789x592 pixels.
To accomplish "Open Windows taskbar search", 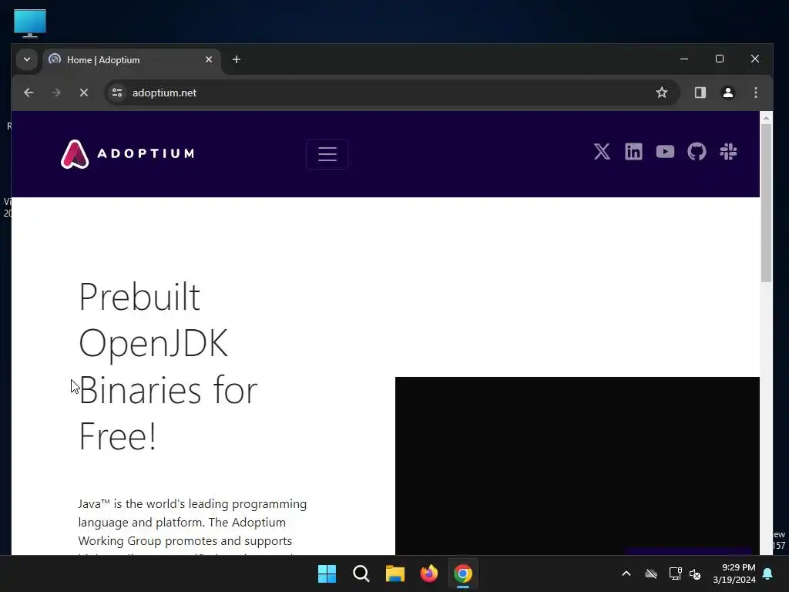I will pos(361,573).
